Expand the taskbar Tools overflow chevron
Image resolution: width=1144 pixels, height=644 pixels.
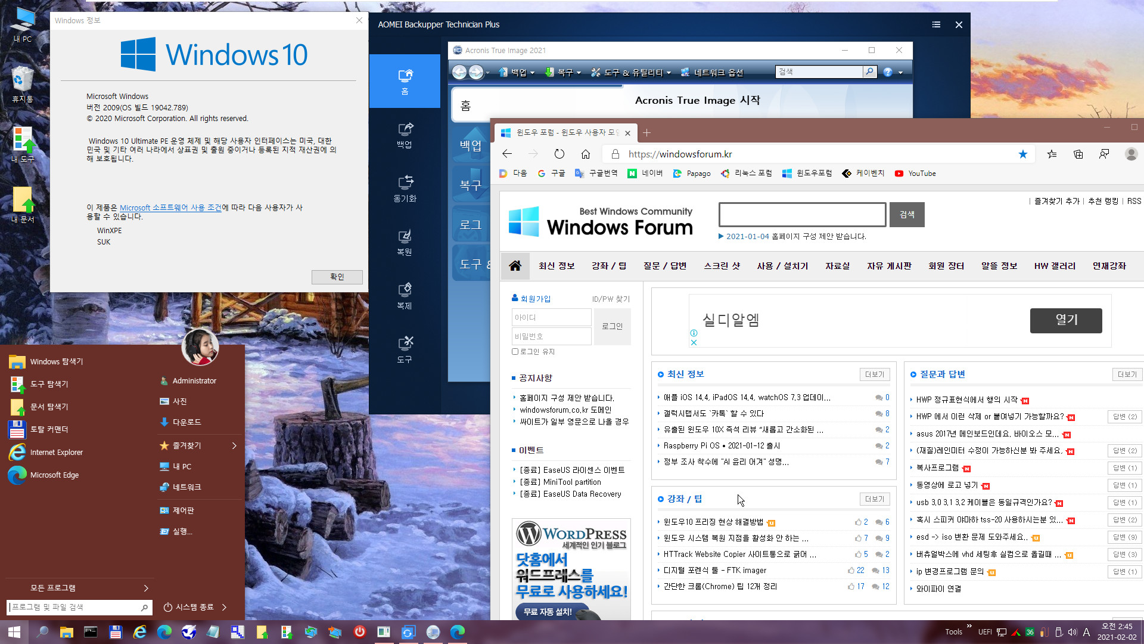tap(969, 626)
